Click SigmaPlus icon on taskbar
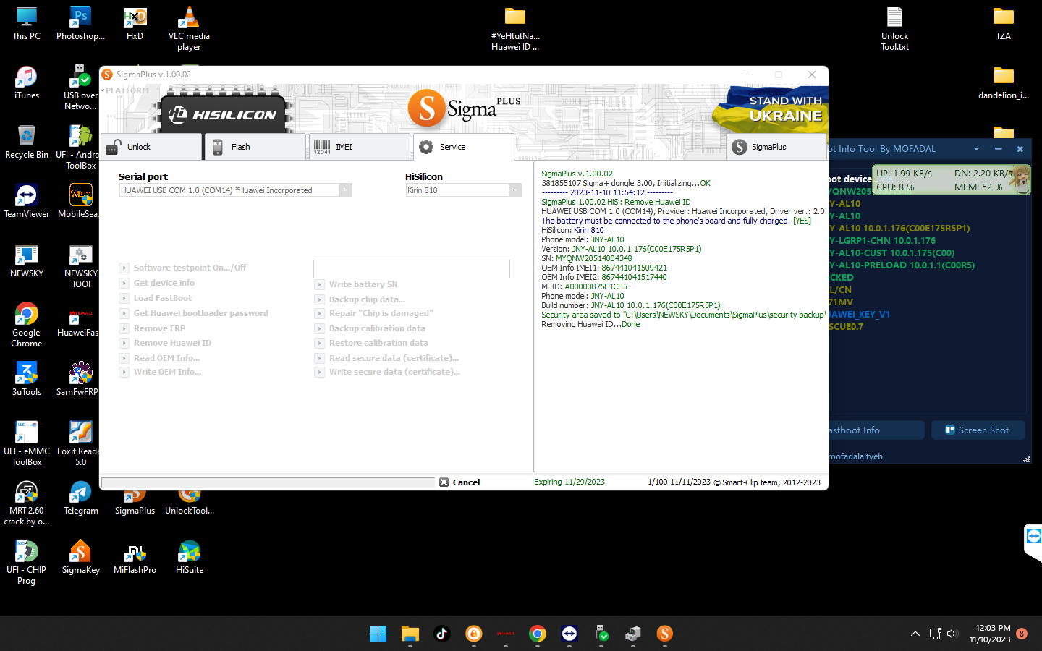1042x651 pixels. [664, 634]
